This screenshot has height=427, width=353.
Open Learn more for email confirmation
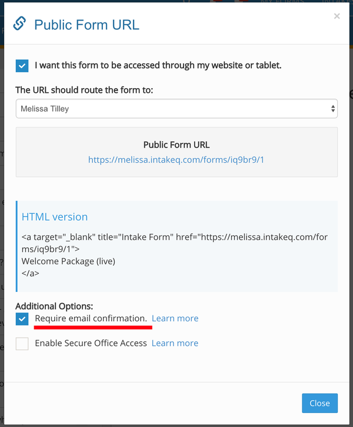point(175,318)
